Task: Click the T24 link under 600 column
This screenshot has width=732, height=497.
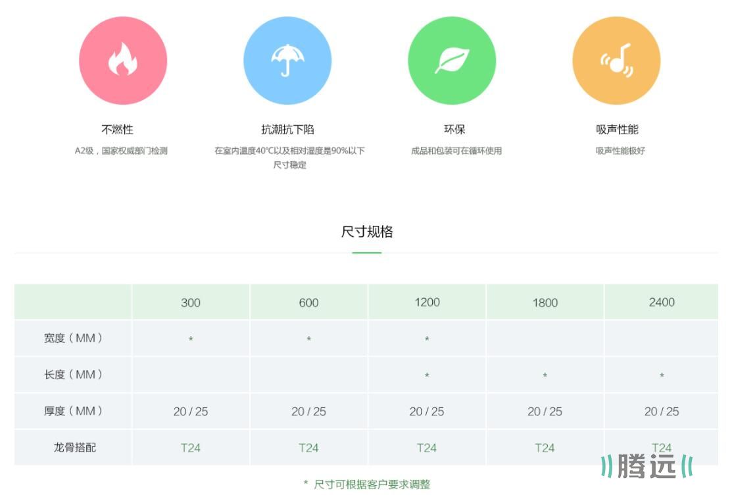Action: pyautogui.click(x=308, y=448)
